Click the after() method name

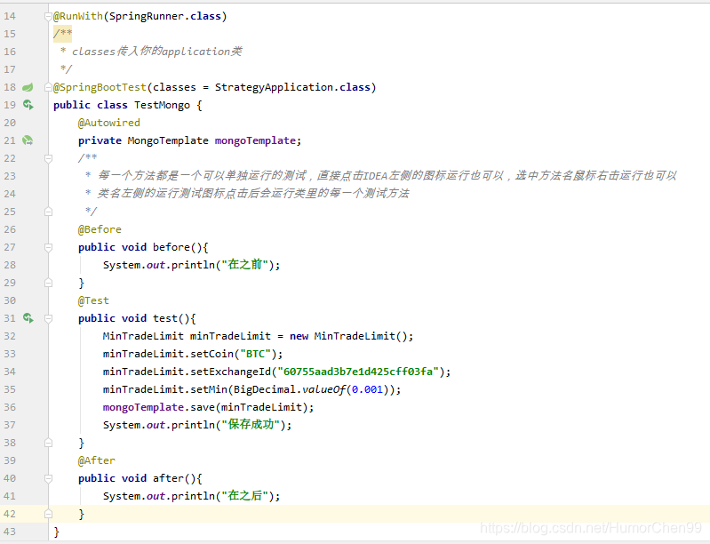[168, 478]
